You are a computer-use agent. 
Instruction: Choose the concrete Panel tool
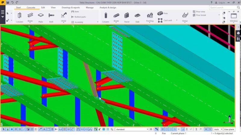[127, 17]
